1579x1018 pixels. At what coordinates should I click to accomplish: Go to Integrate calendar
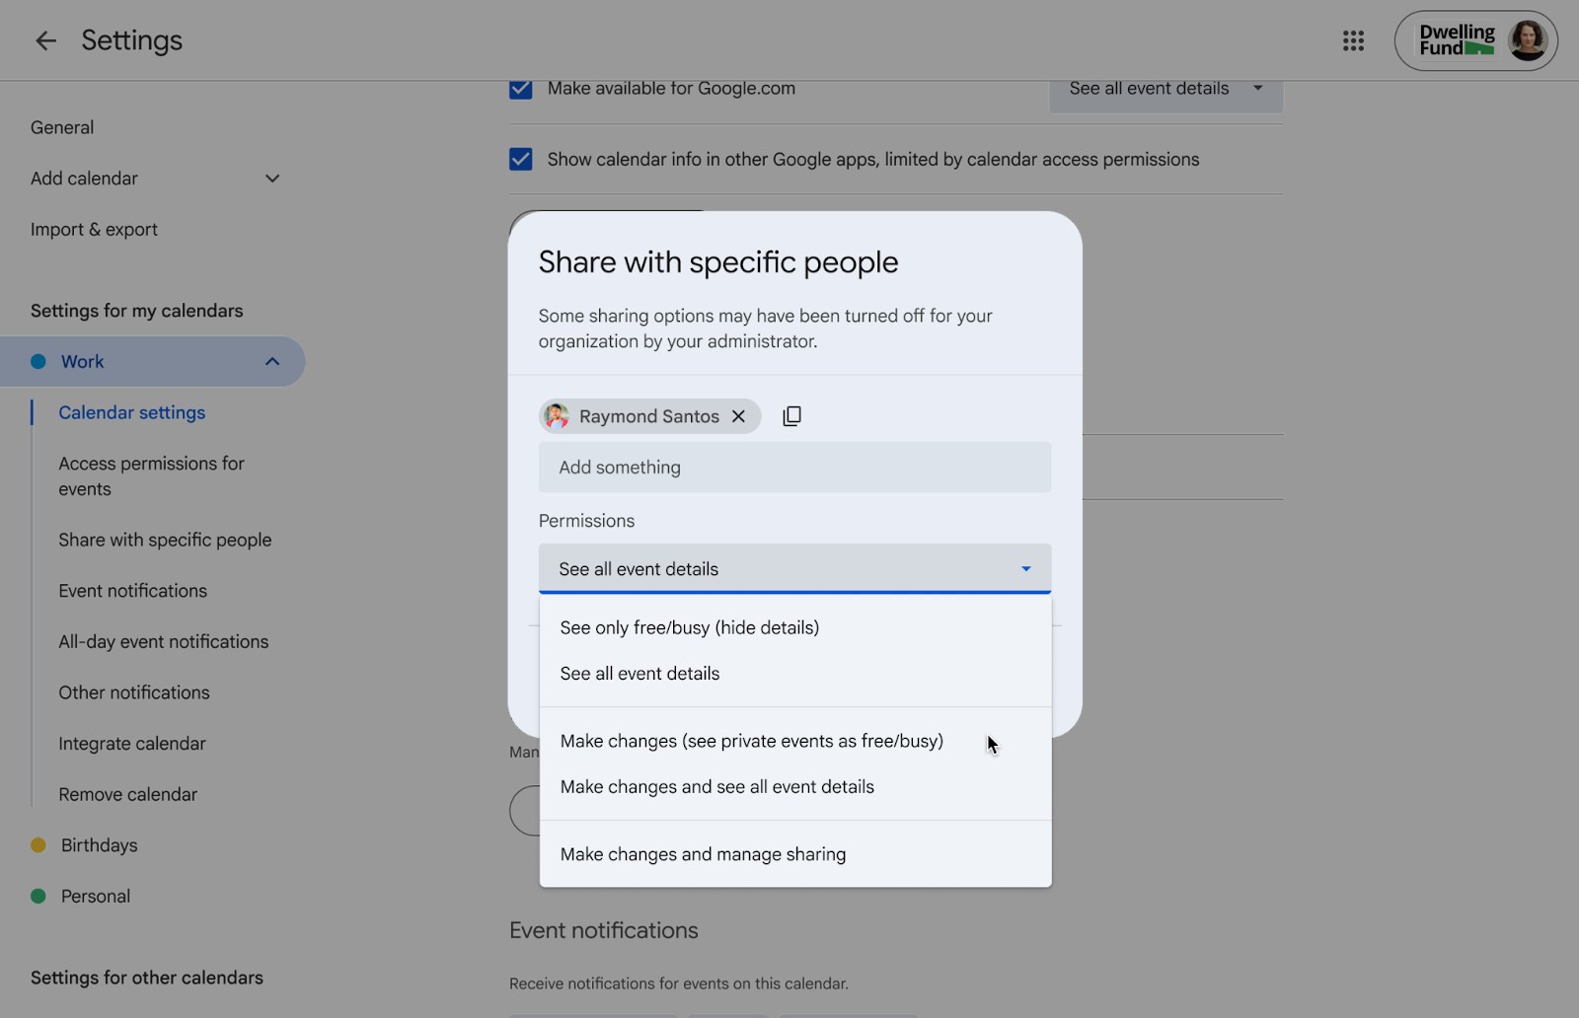[132, 744]
